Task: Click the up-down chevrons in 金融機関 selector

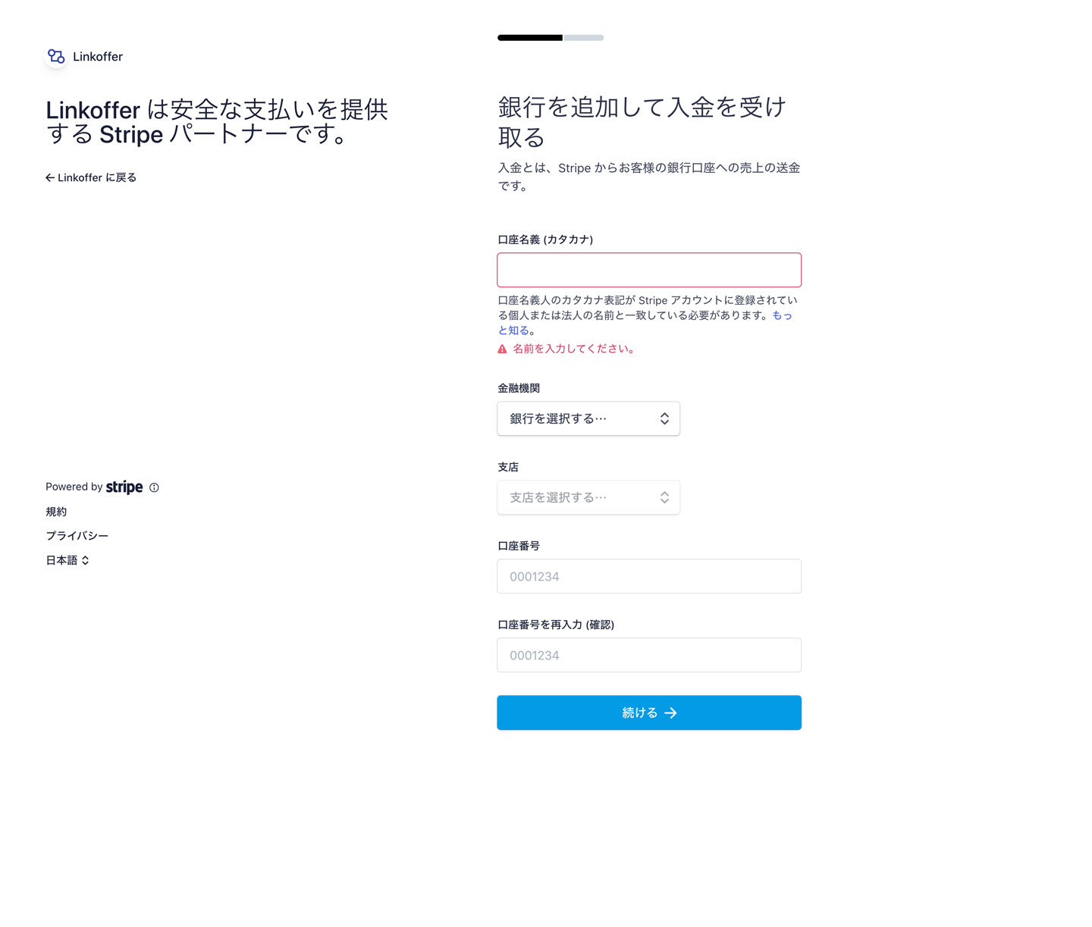Action: click(664, 419)
